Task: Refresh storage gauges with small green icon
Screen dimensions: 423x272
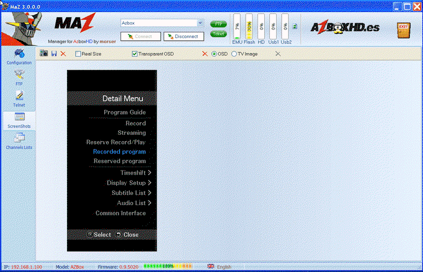Action: 295,26
